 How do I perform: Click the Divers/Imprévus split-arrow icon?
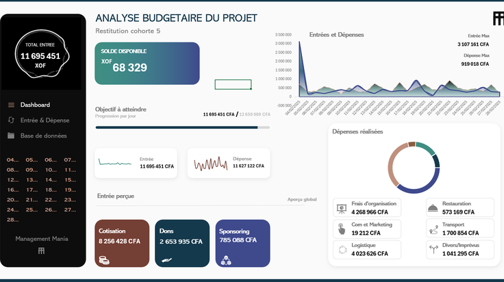coord(433,249)
